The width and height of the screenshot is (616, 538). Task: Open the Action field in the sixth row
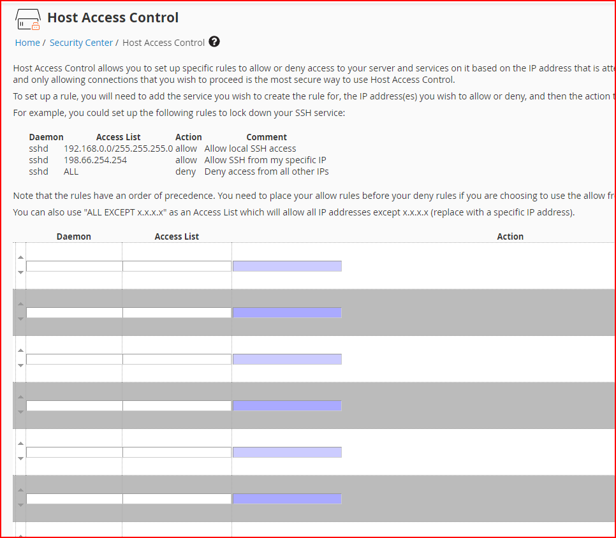[287, 499]
